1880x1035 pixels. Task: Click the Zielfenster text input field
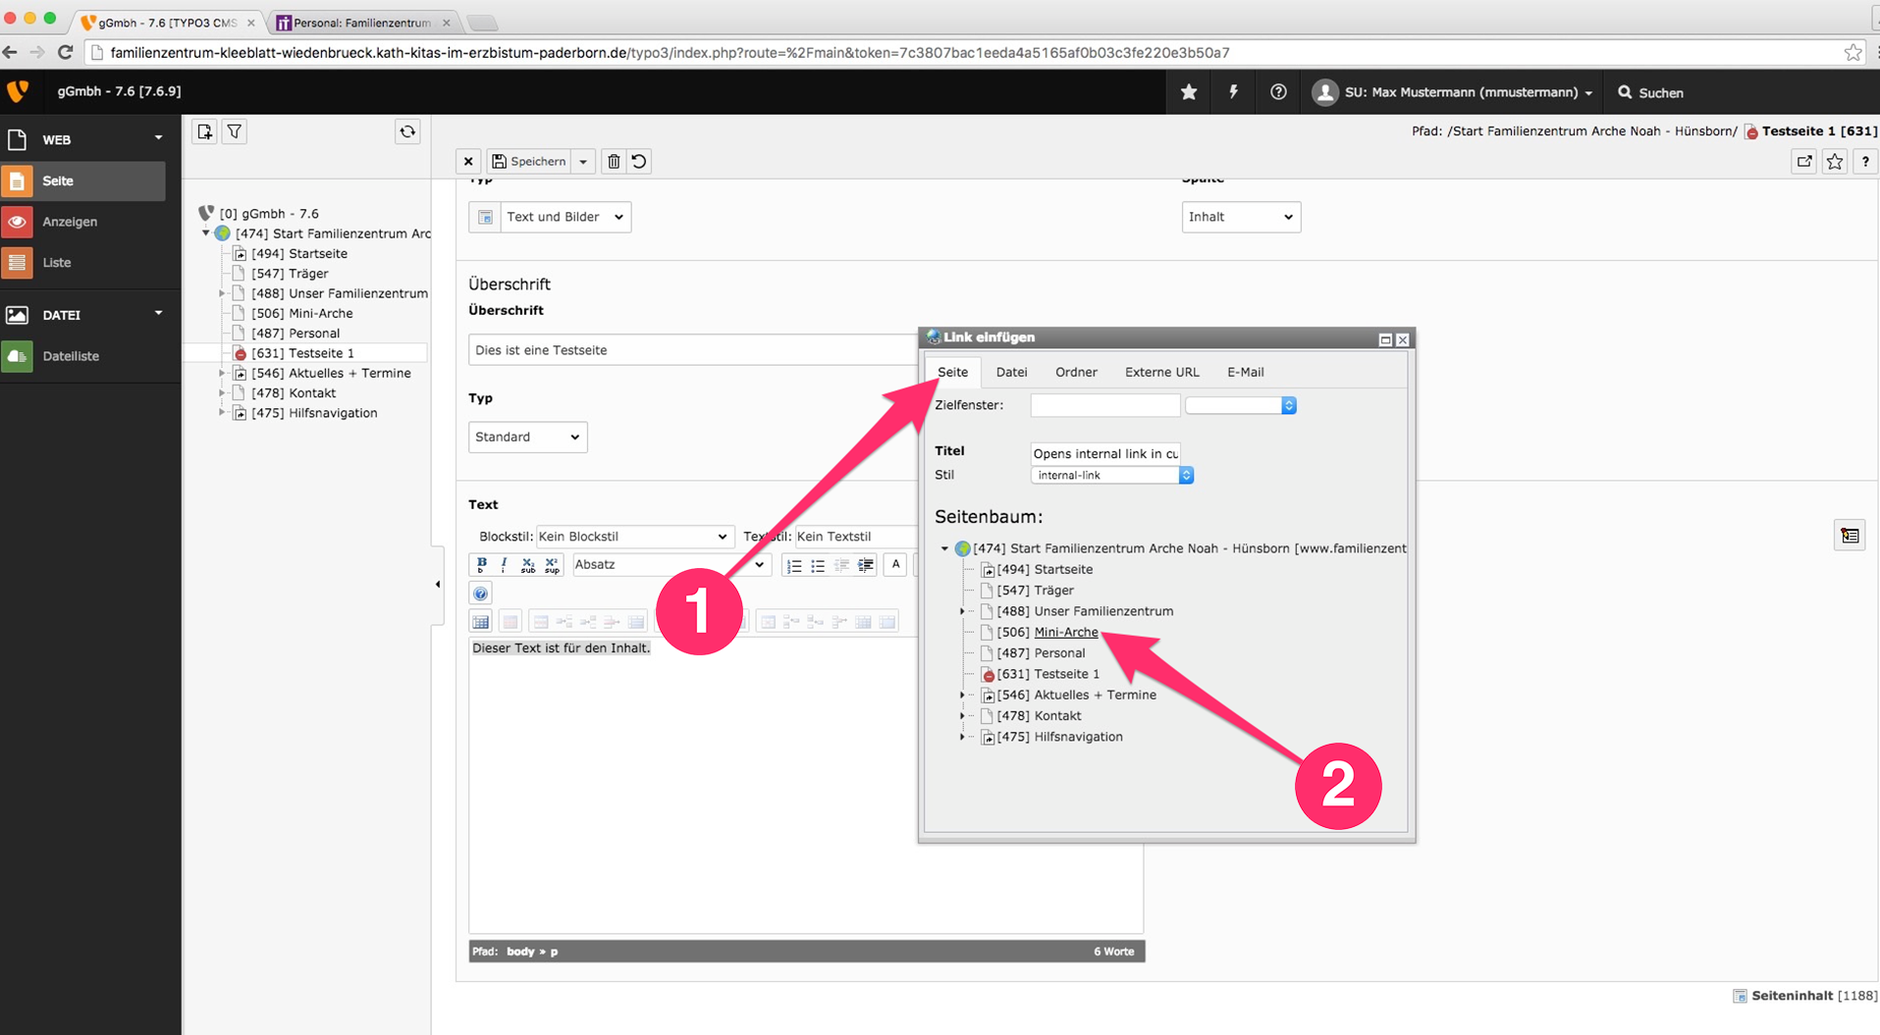(x=1104, y=405)
